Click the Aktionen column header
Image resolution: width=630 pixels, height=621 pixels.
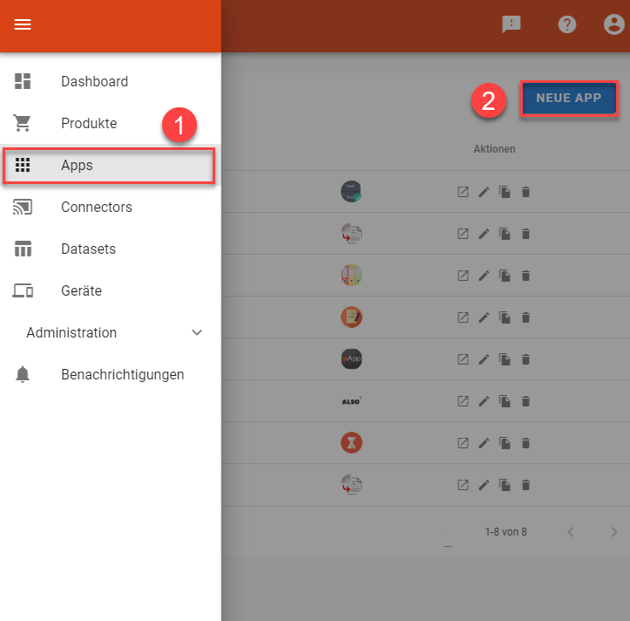(494, 149)
